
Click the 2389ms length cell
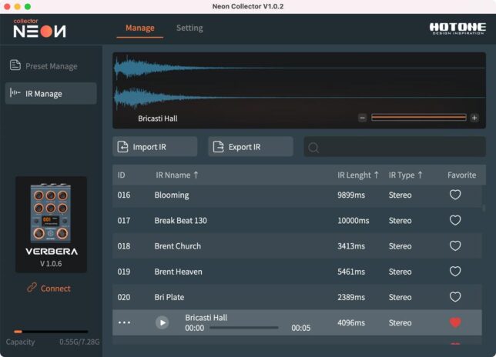351,297
